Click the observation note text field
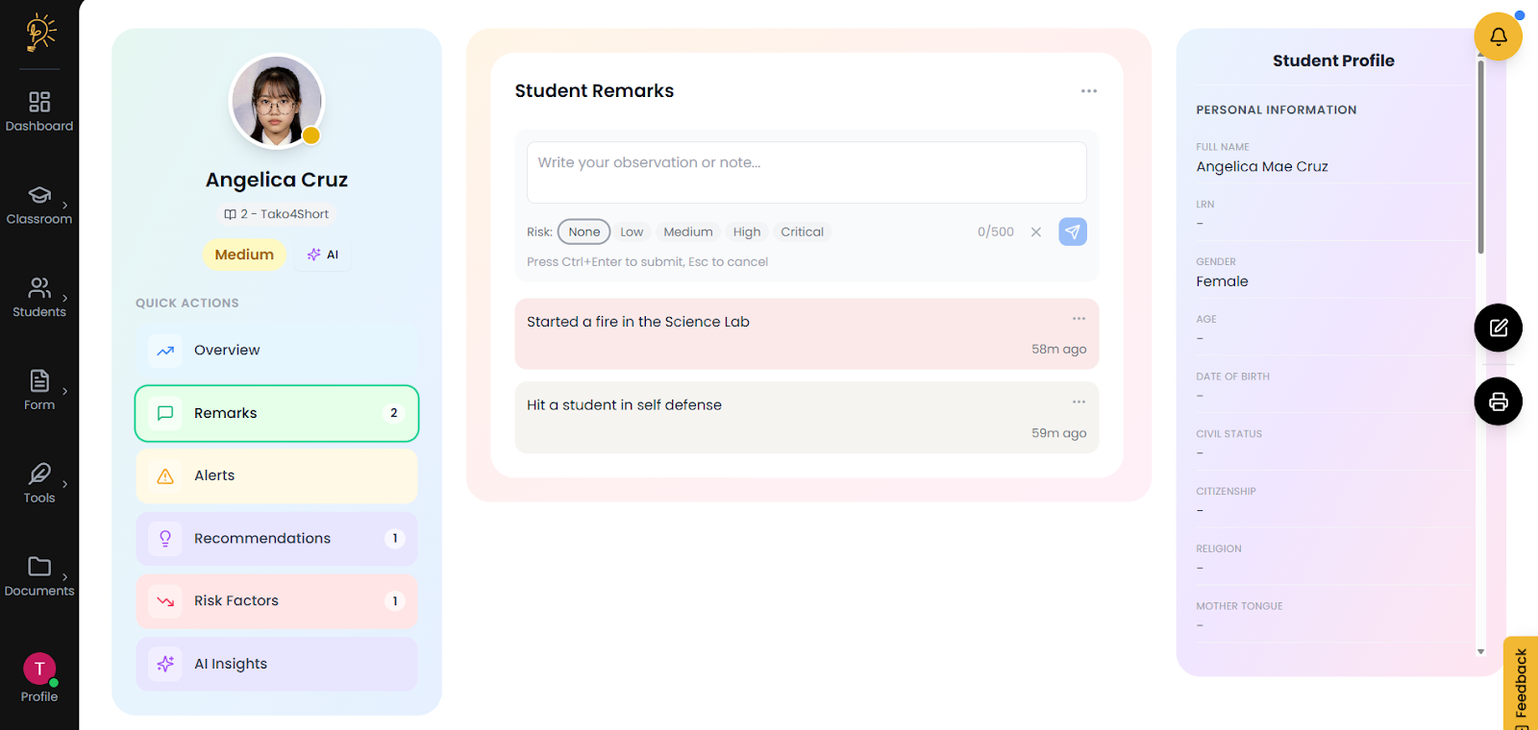Image resolution: width=1538 pixels, height=730 pixels. pos(806,172)
